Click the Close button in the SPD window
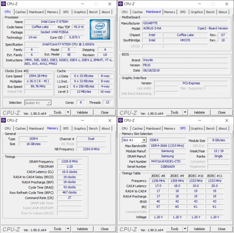Screen dimensions: 234x233 (x=222, y=229)
